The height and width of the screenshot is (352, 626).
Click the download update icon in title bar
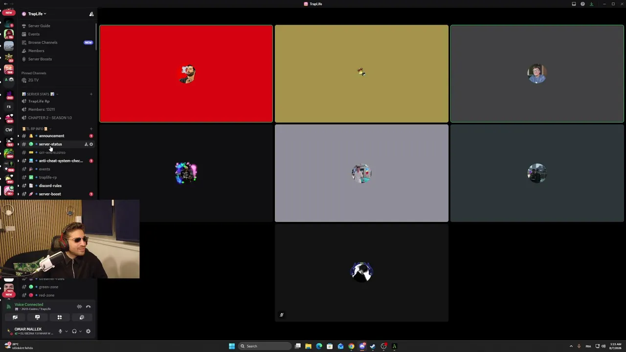click(x=591, y=4)
